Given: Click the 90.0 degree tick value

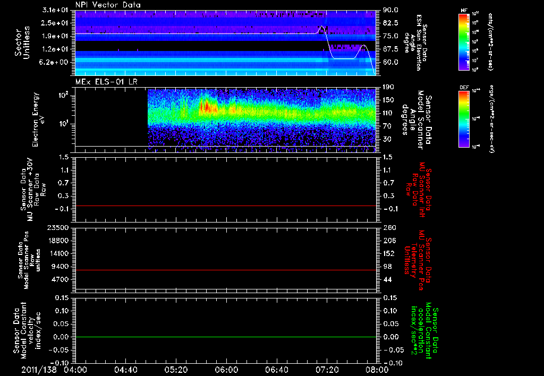Looking at the screenshot, I should tap(390, 10).
